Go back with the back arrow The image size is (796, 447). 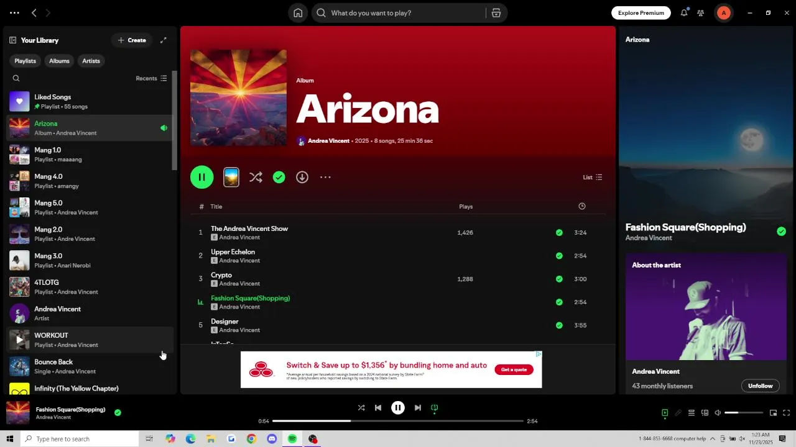(34, 12)
